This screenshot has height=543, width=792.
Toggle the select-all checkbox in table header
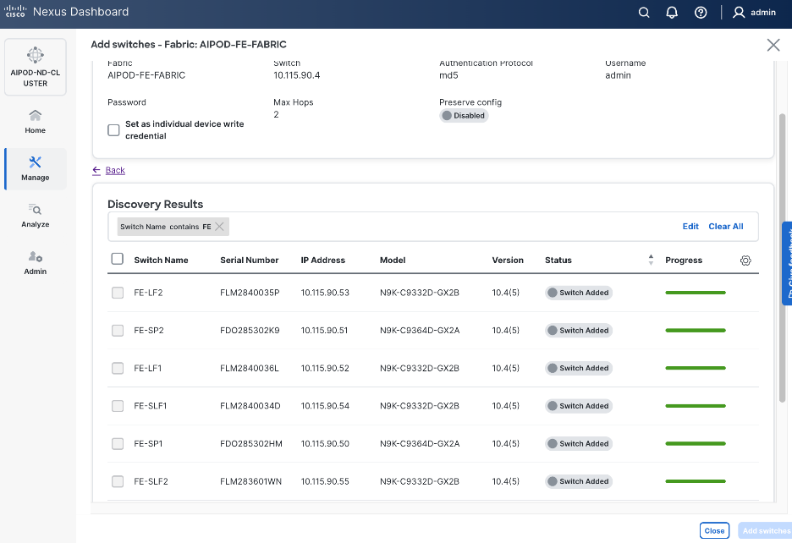[118, 260]
